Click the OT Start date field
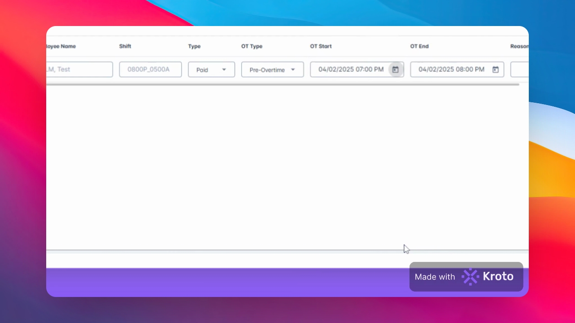Image resolution: width=575 pixels, height=323 pixels. point(357,70)
